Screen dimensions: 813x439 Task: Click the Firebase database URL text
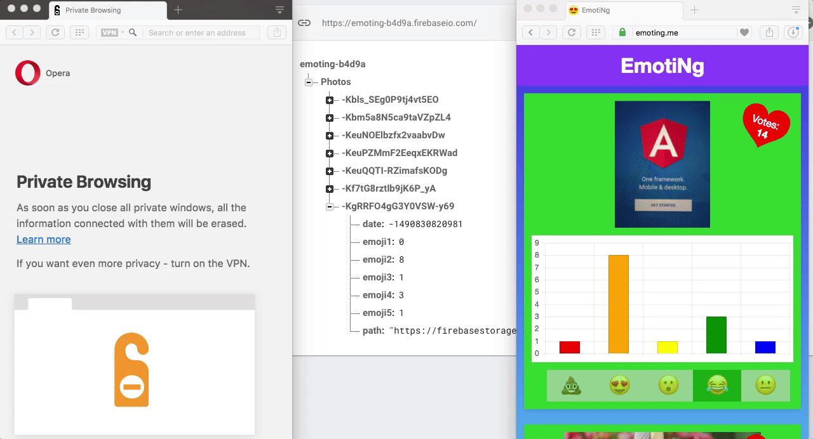coord(399,23)
